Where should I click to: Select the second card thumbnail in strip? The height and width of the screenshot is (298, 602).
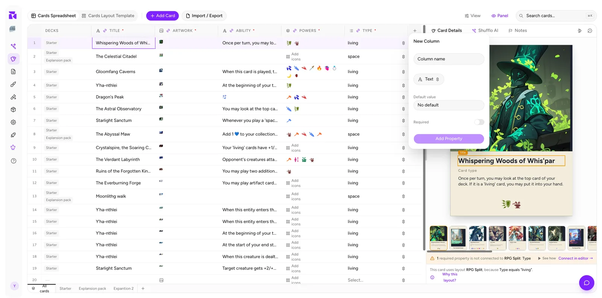click(458, 238)
